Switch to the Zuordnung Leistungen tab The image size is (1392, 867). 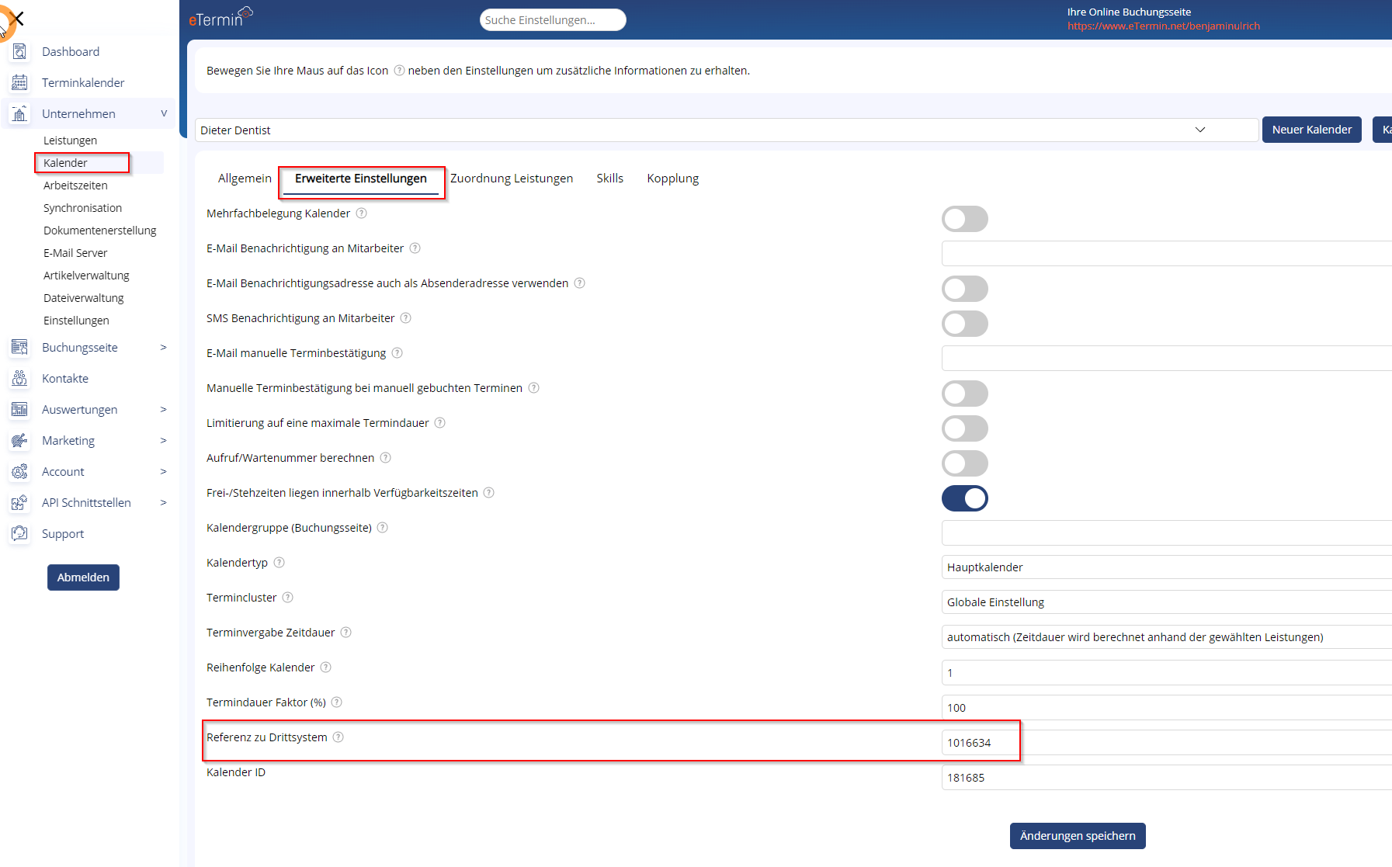tap(512, 179)
